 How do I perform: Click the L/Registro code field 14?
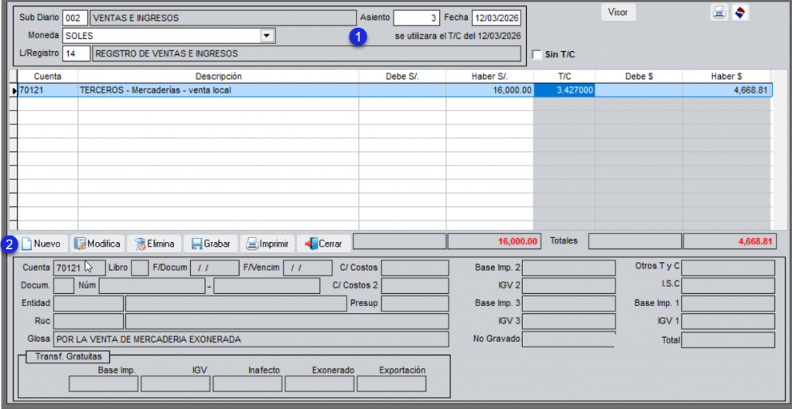point(77,53)
